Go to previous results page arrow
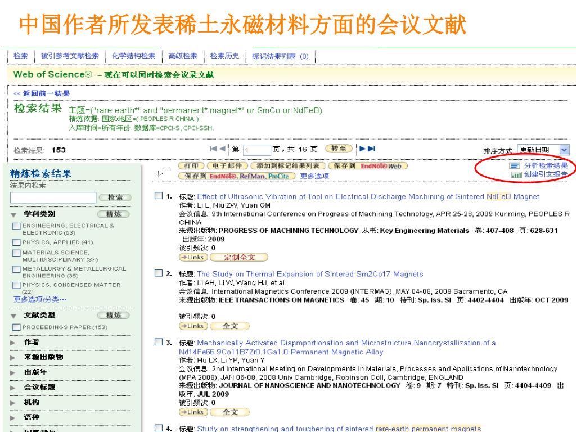The width and height of the screenshot is (576, 432). pyautogui.click(x=222, y=148)
